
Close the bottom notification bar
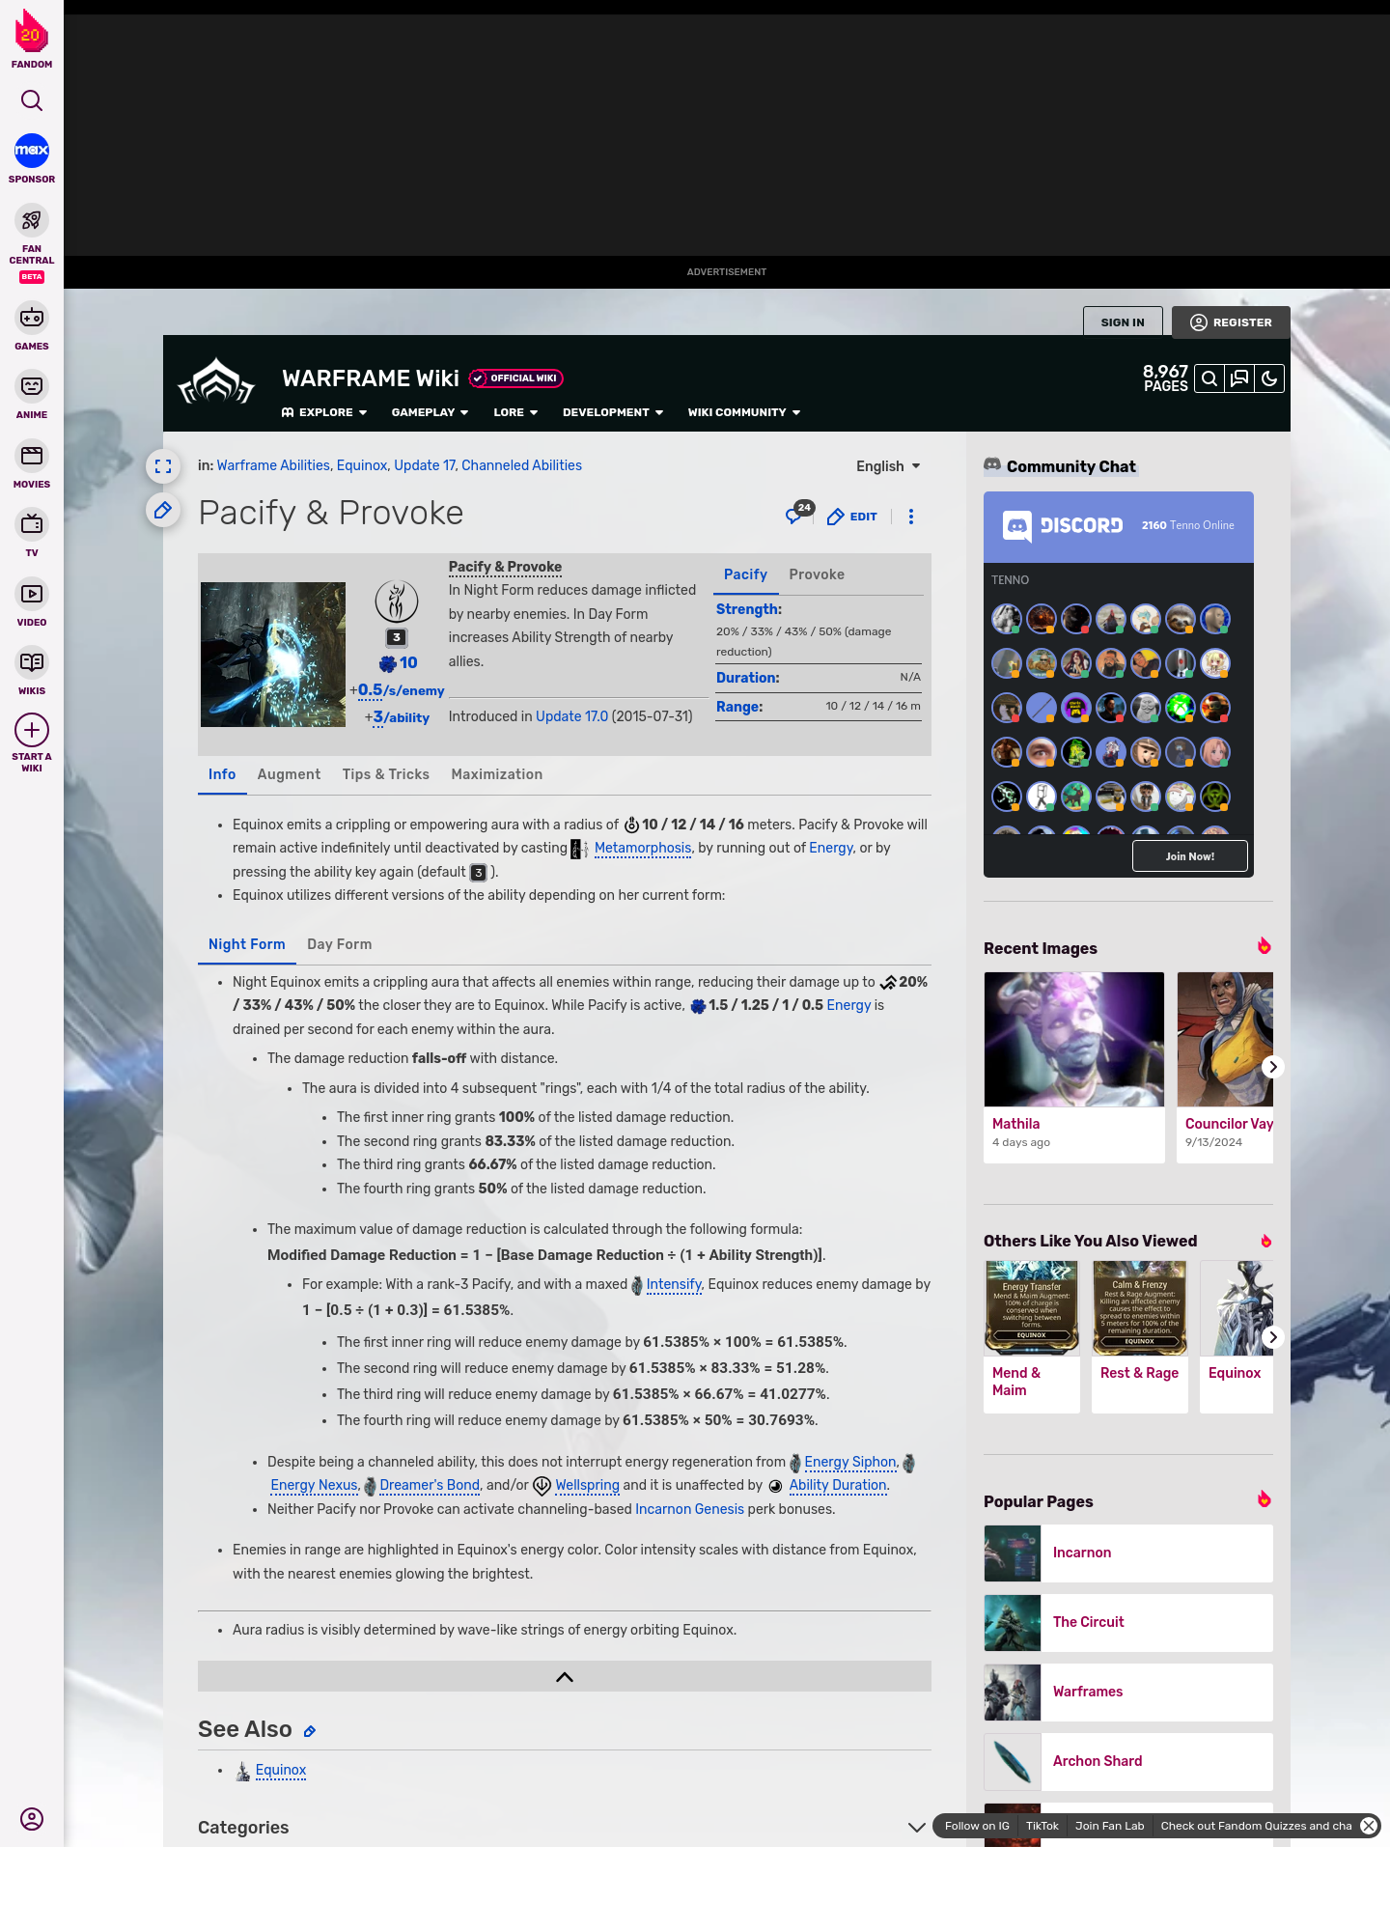click(x=1369, y=1826)
